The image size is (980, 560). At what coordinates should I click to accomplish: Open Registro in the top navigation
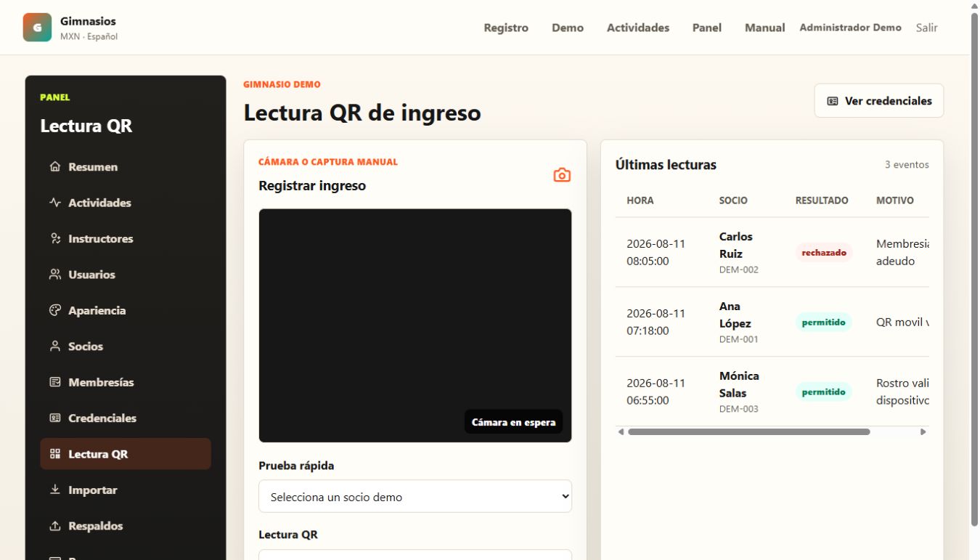pyautogui.click(x=506, y=28)
